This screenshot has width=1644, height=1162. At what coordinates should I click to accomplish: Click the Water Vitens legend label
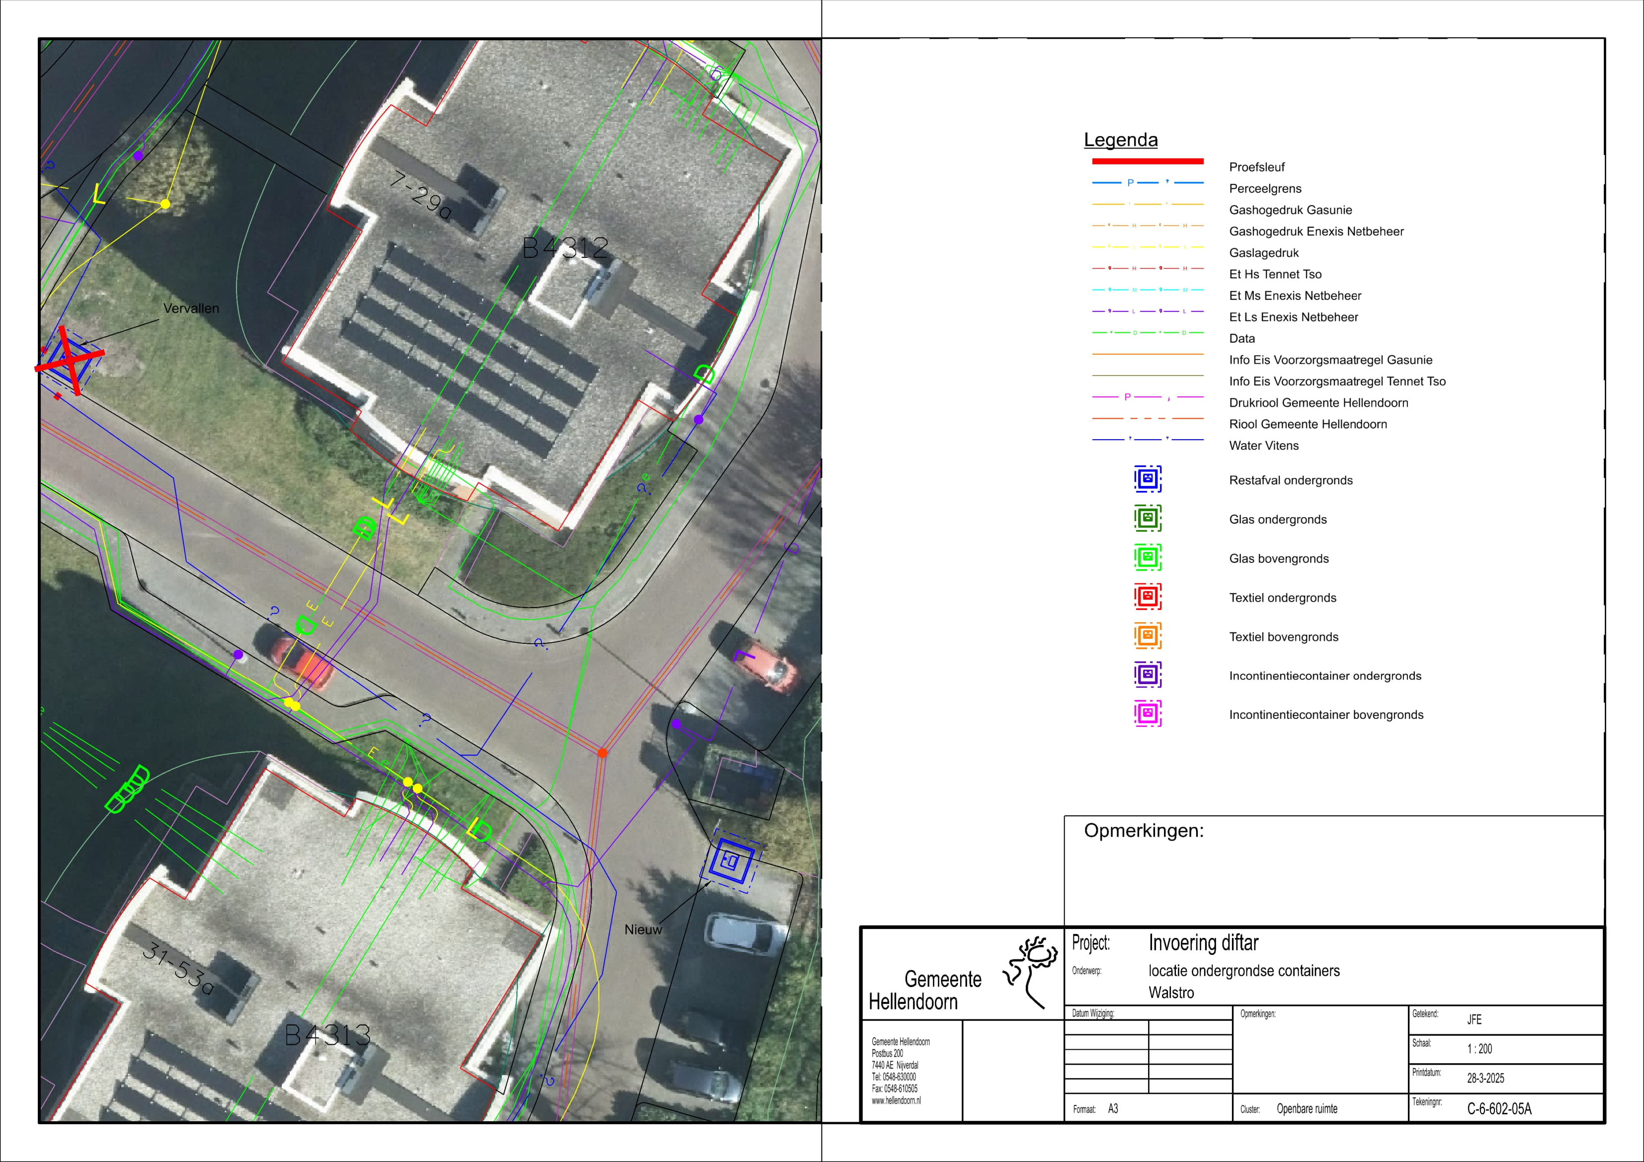1264,446
